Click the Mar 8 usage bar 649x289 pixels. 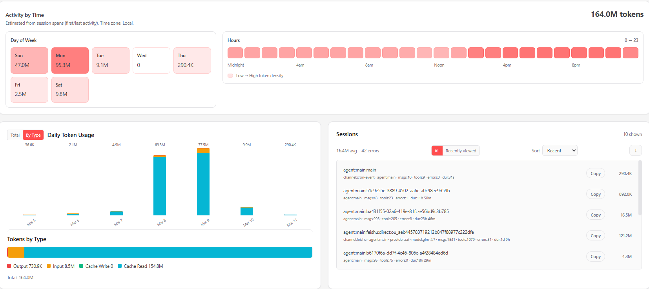(160, 186)
